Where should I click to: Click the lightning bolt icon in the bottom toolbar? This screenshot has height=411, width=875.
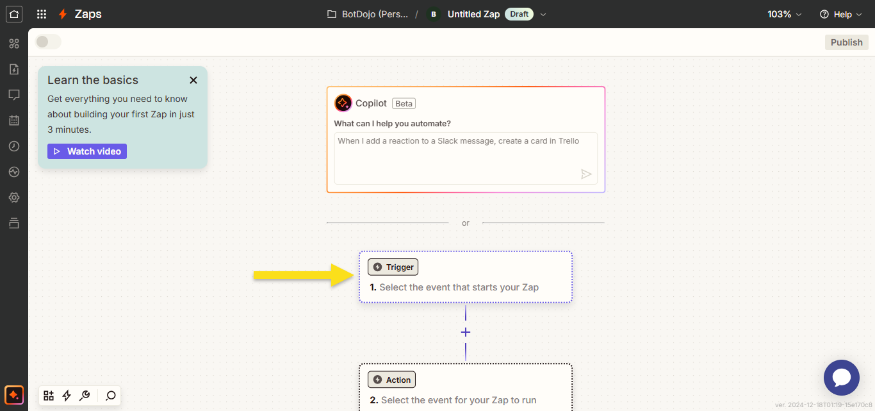(67, 396)
